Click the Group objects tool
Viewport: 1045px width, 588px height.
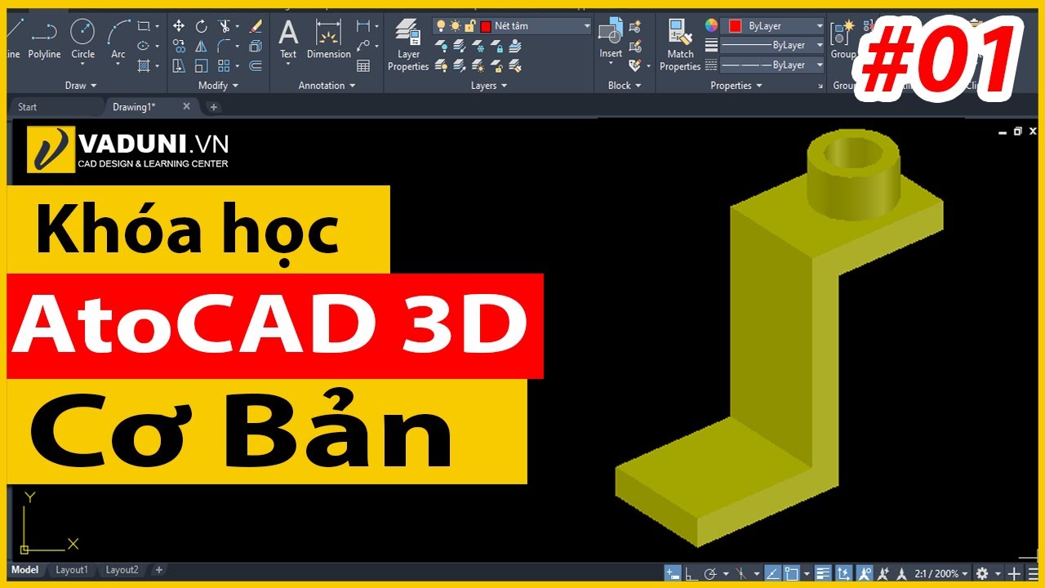(843, 39)
